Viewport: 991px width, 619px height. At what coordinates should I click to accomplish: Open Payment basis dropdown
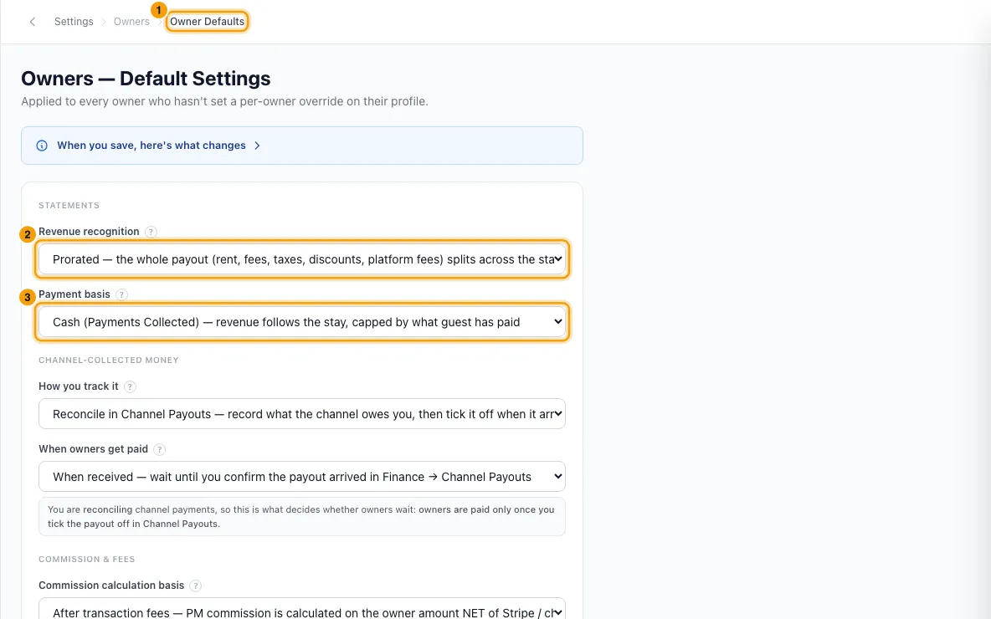coord(302,322)
